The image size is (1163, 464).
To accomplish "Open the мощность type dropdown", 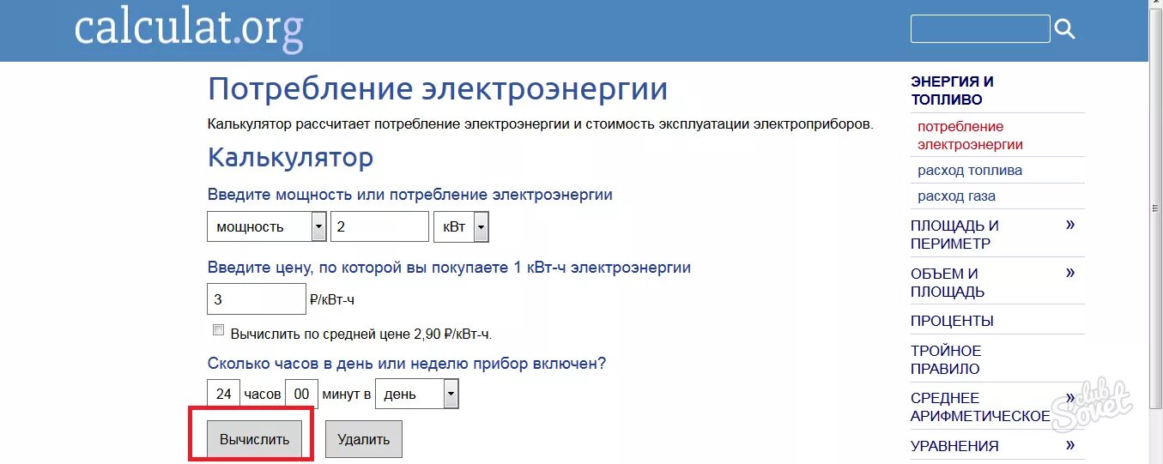I will click(x=267, y=227).
